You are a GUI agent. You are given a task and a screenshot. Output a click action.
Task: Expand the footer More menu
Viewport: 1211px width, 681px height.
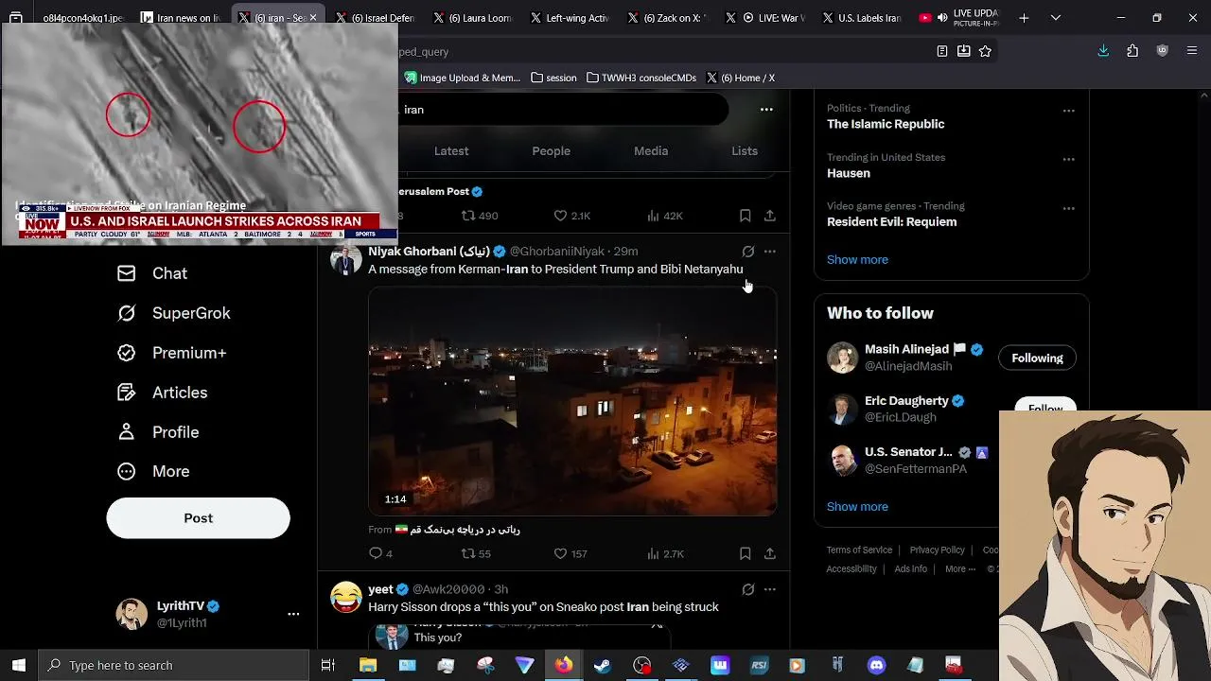click(960, 568)
